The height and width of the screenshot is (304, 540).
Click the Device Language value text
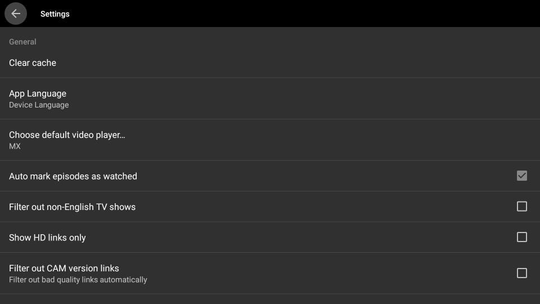point(39,105)
